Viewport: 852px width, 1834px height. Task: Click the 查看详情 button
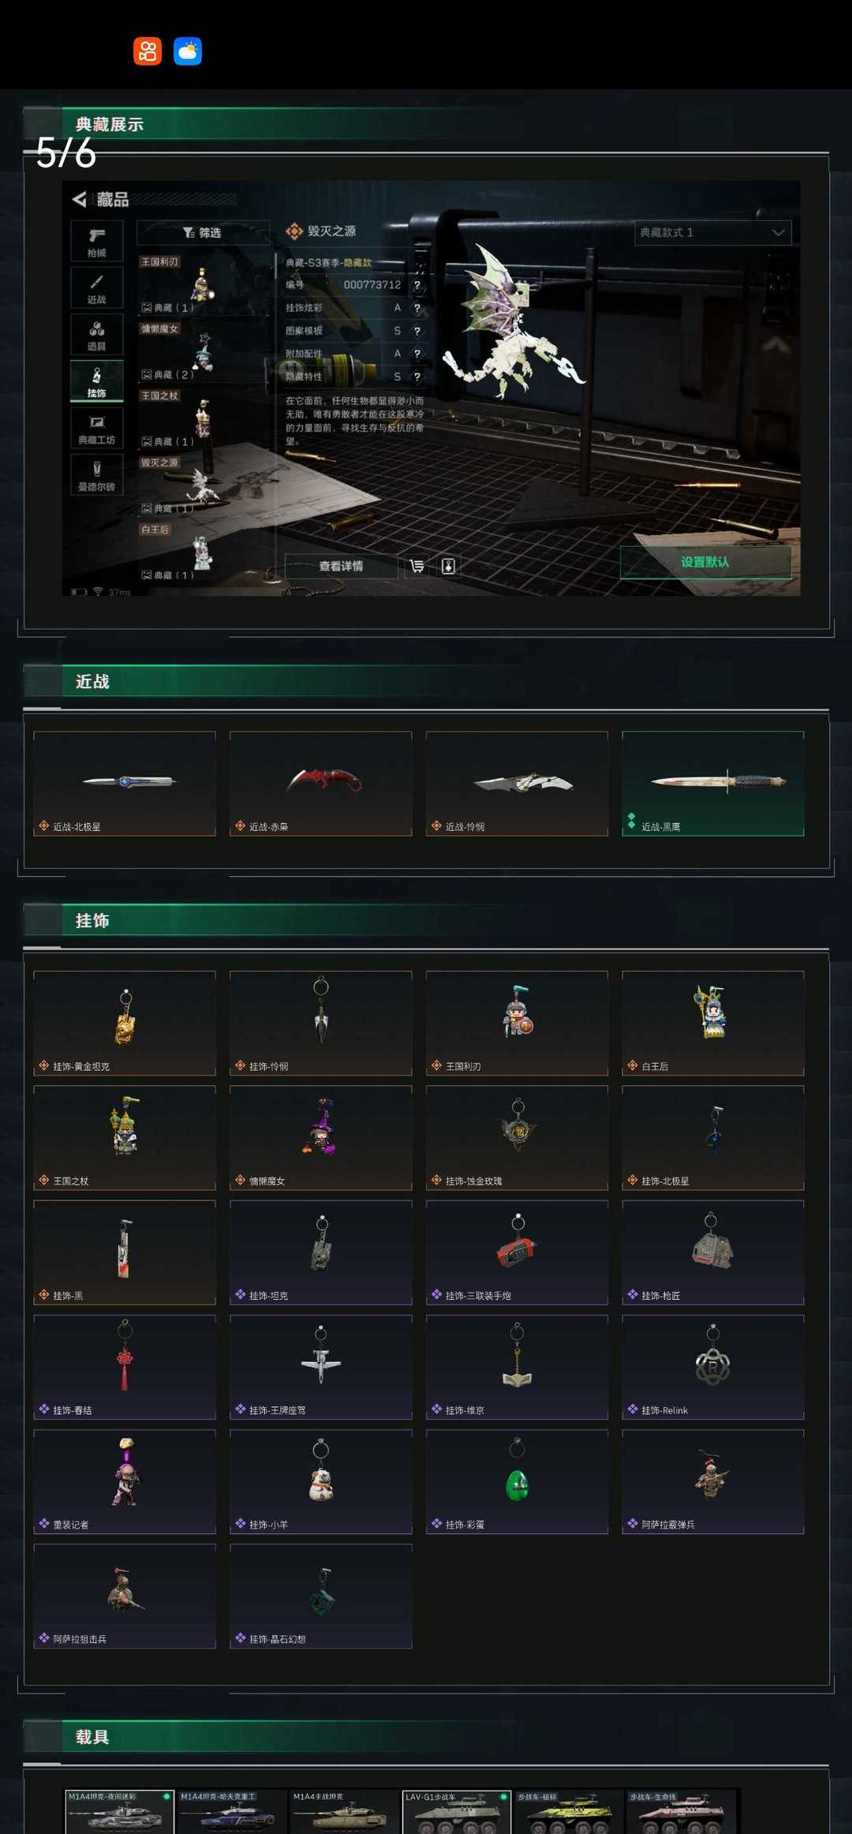click(x=341, y=566)
